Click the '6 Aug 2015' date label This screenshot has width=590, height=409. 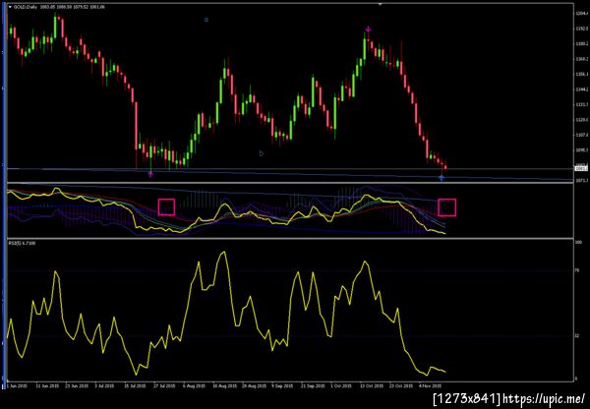click(194, 386)
